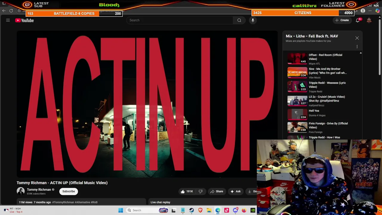Reload the page in the browser
Screen dimensions: 382x215
click(x=11, y=11)
